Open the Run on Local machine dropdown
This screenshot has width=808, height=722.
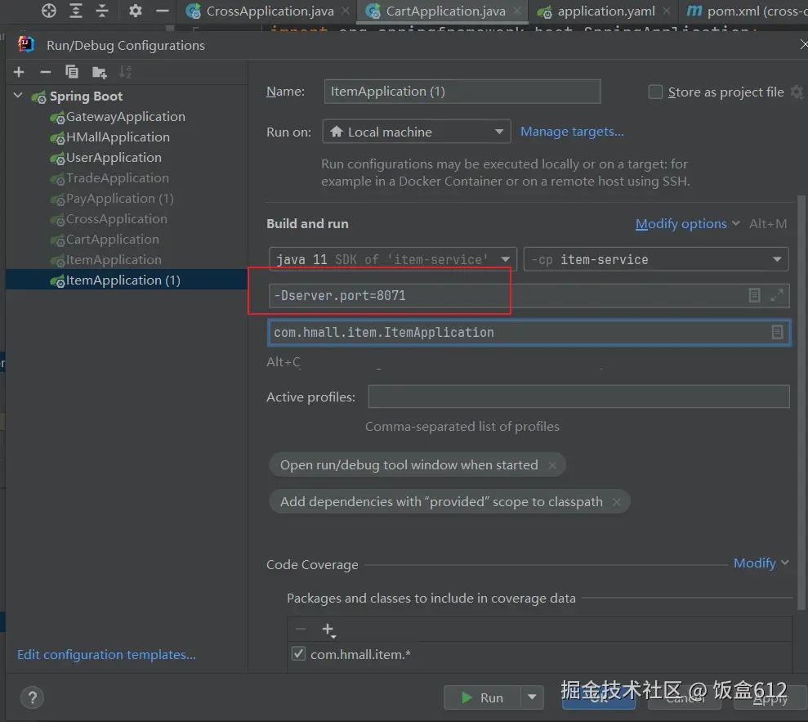[x=417, y=132]
